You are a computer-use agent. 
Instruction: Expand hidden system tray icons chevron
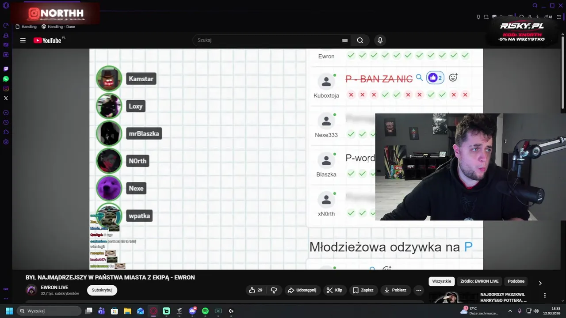pyautogui.click(x=510, y=311)
